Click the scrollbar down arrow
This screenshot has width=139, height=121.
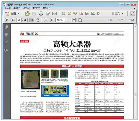coord(135,117)
